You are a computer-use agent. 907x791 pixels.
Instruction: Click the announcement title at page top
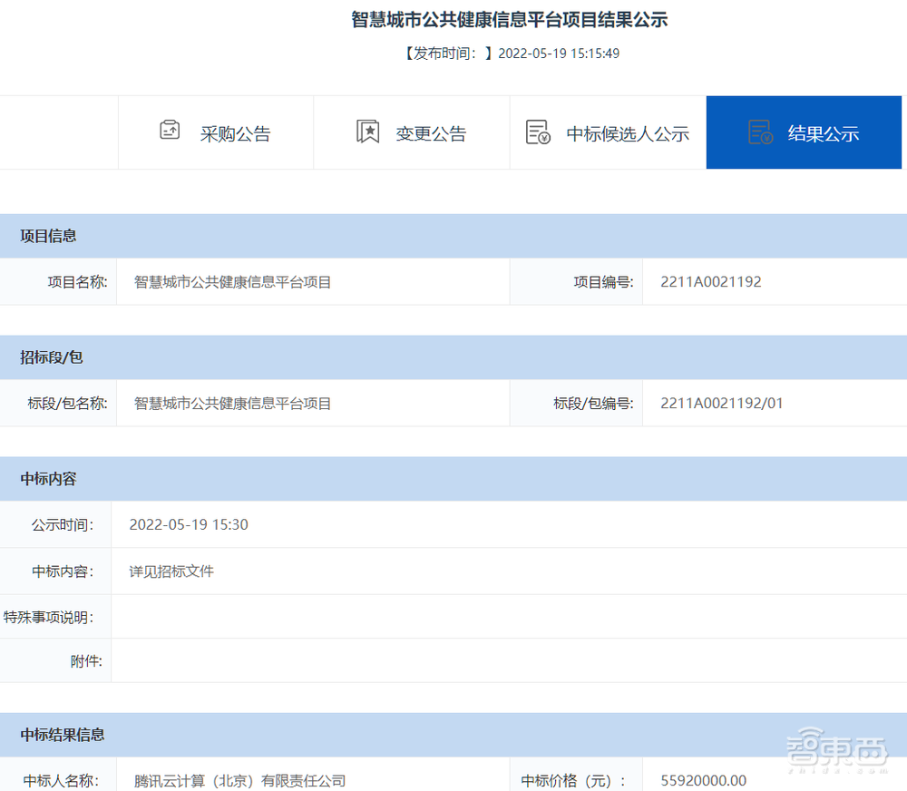point(508,19)
